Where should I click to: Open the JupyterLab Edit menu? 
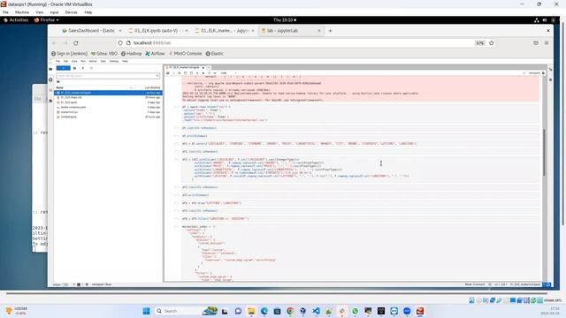[x=65, y=61]
